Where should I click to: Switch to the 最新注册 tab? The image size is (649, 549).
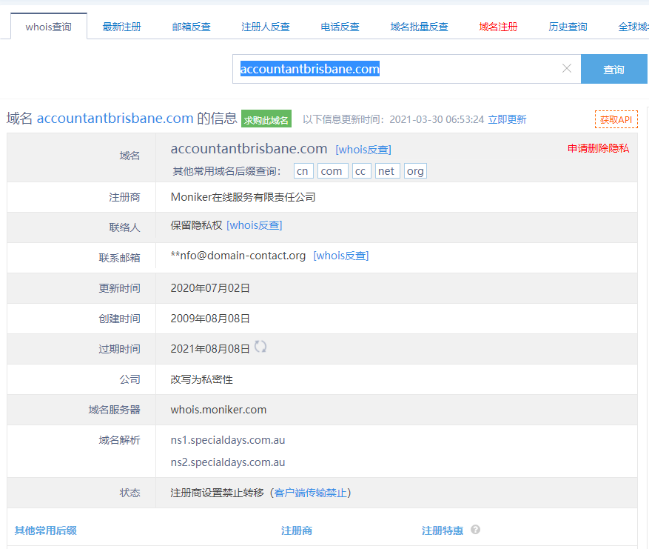click(x=121, y=27)
